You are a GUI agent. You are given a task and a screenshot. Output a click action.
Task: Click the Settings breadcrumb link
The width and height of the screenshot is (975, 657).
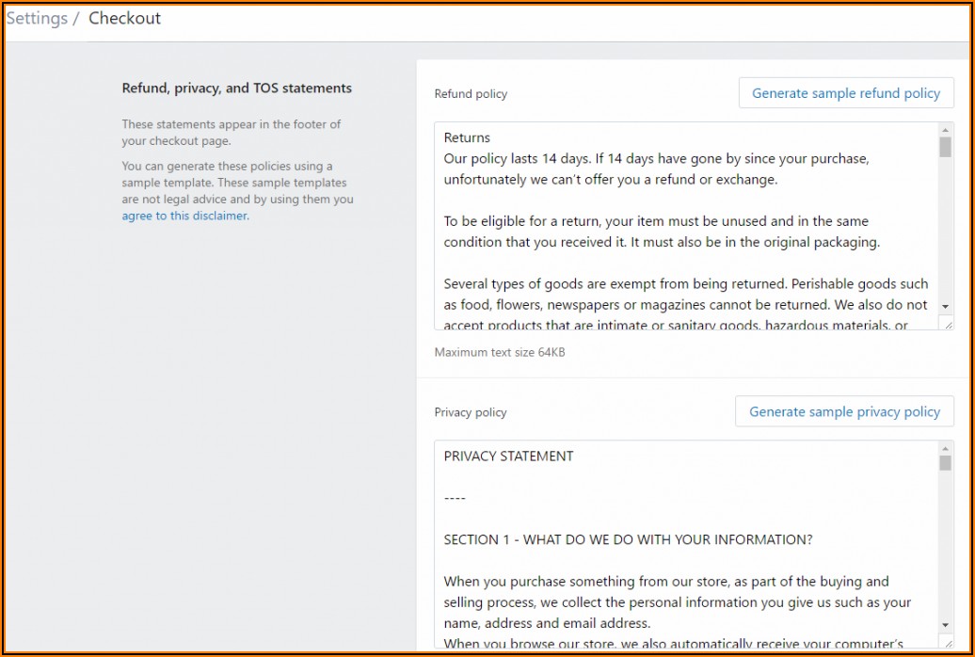point(37,19)
